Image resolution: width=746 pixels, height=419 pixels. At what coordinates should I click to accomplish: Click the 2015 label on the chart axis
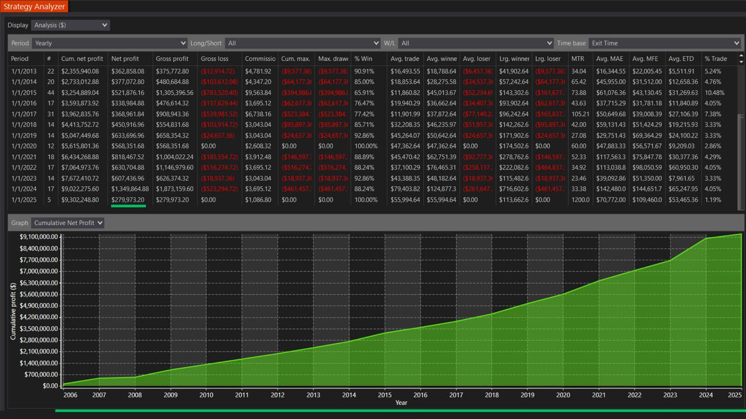[385, 395]
